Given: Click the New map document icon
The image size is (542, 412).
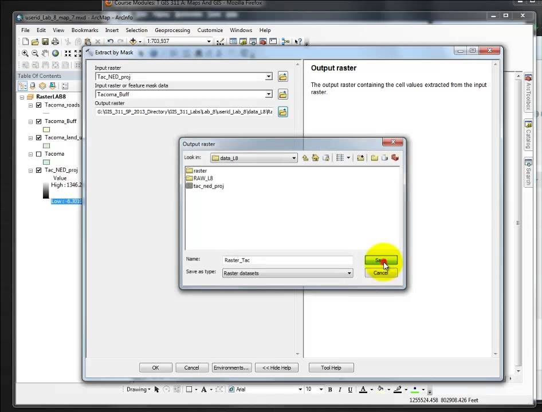Looking at the screenshot, I should point(25,41).
